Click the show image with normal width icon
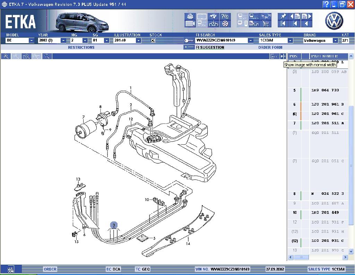The width and height of the screenshot is (355, 275). point(283,56)
